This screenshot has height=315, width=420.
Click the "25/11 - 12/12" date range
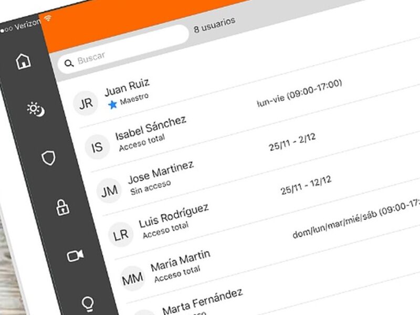pos(306,185)
